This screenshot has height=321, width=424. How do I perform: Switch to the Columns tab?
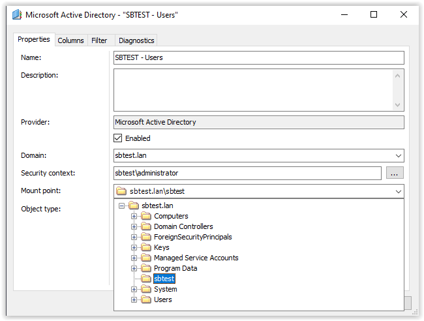point(71,40)
